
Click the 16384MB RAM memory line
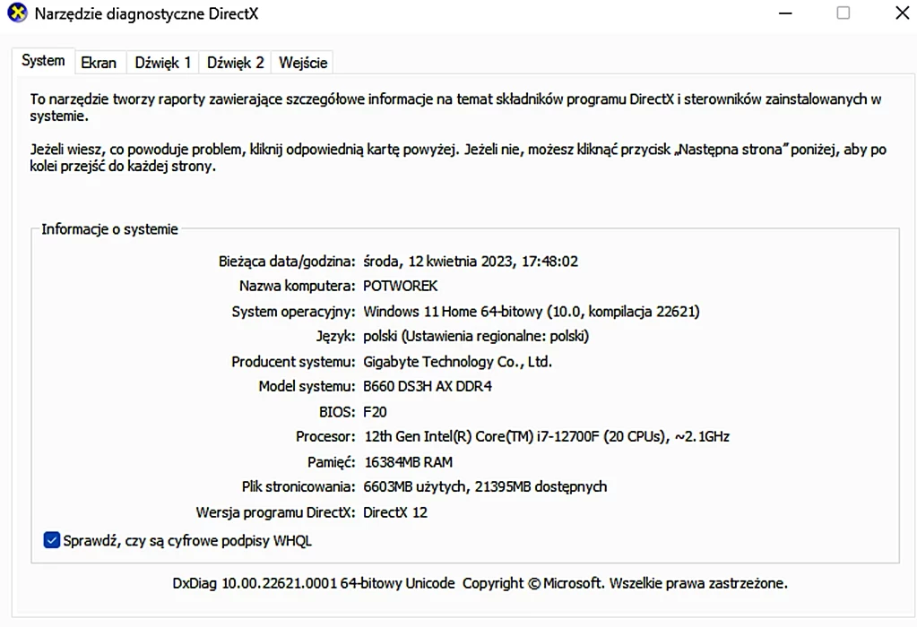[x=407, y=461]
